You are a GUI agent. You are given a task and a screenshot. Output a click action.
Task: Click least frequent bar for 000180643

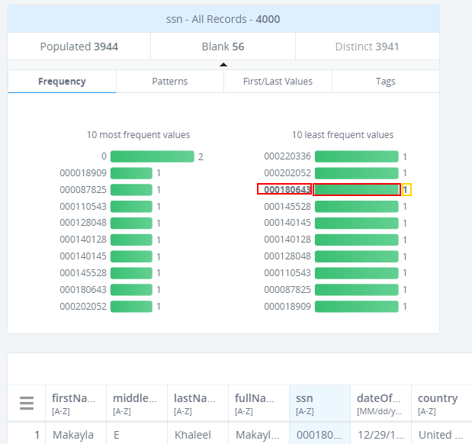click(x=357, y=190)
